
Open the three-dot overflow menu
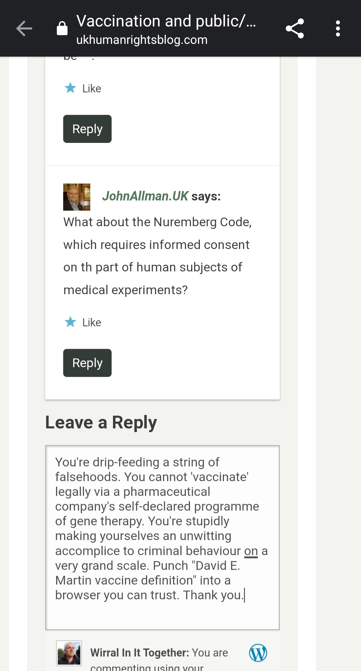pos(338,28)
